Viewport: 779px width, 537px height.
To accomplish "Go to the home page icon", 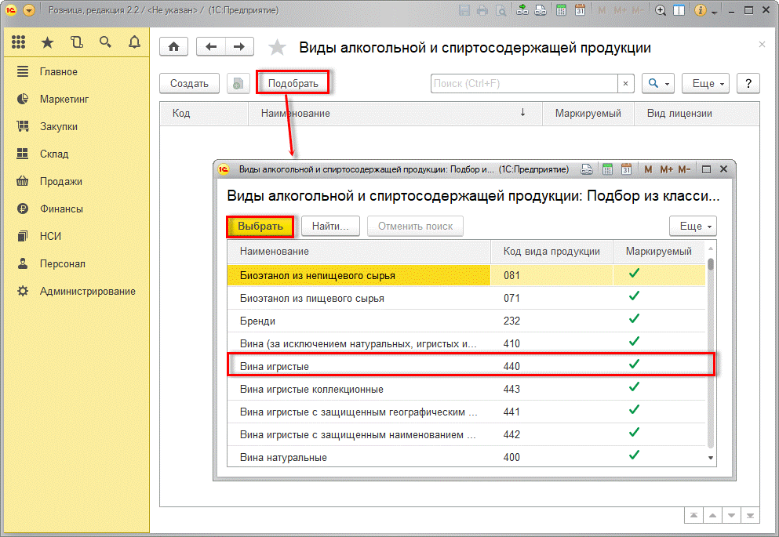I will tap(173, 47).
